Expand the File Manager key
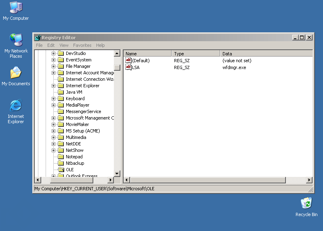The height and width of the screenshot is (231, 323). [x=53, y=66]
